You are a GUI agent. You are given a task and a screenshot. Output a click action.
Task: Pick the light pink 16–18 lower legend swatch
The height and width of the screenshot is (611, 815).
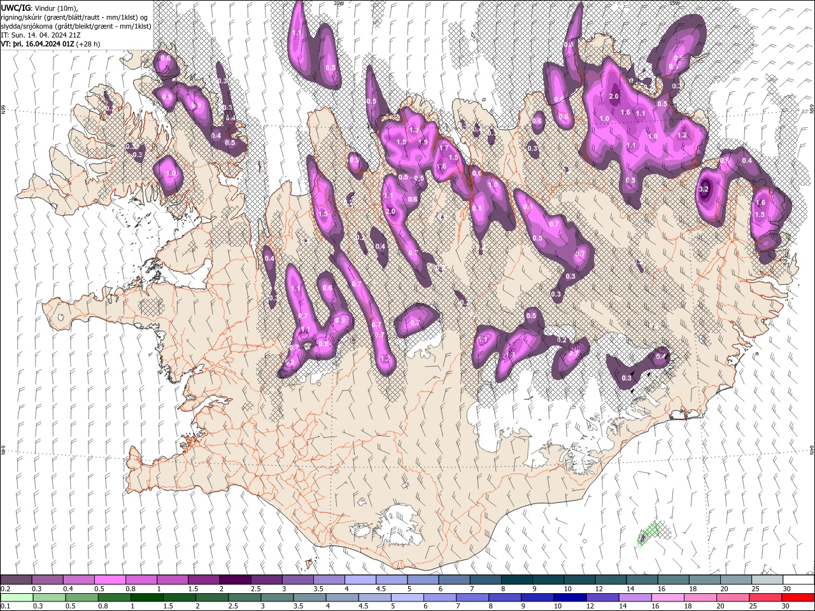pyautogui.click(x=669, y=597)
